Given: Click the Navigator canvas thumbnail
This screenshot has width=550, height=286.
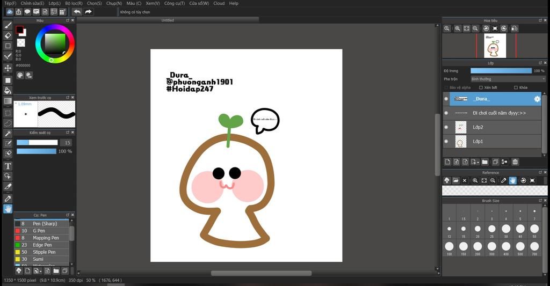Looking at the screenshot, I should [x=495, y=46].
